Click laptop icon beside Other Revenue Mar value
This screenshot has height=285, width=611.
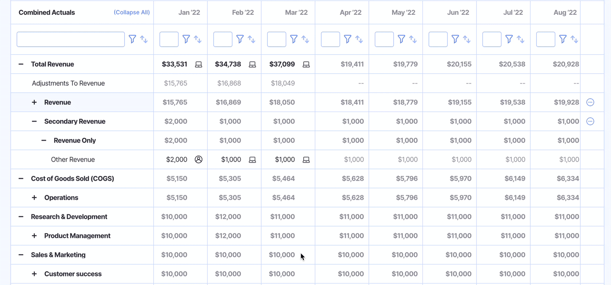coord(306,160)
